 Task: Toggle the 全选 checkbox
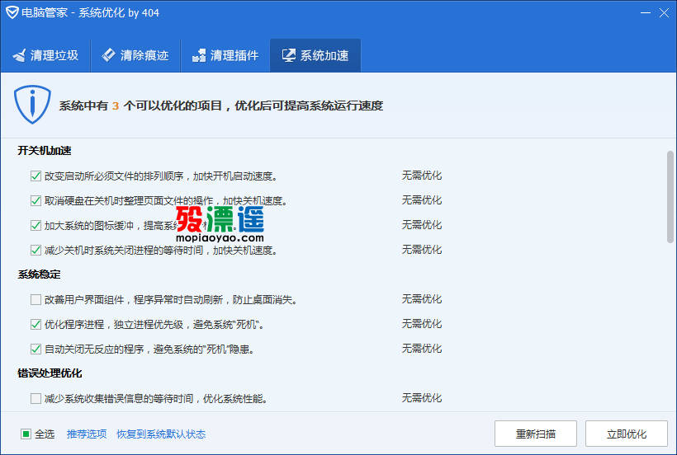(x=26, y=434)
